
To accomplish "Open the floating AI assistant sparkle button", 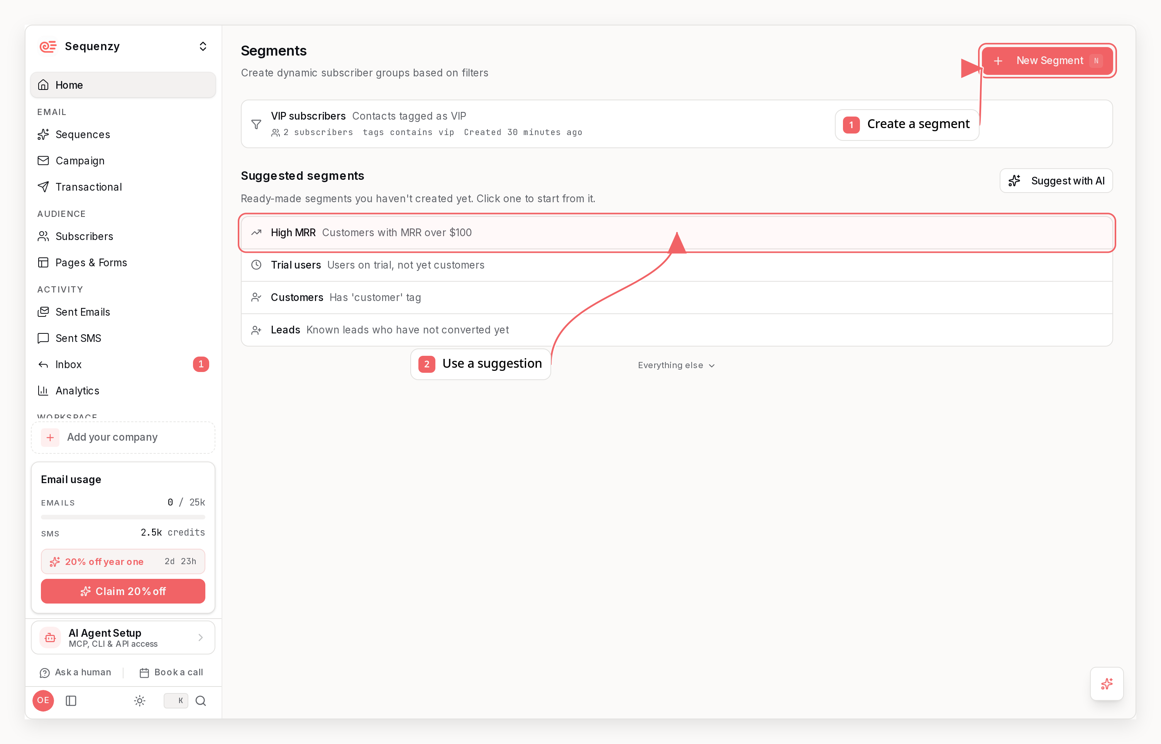I will (x=1107, y=684).
